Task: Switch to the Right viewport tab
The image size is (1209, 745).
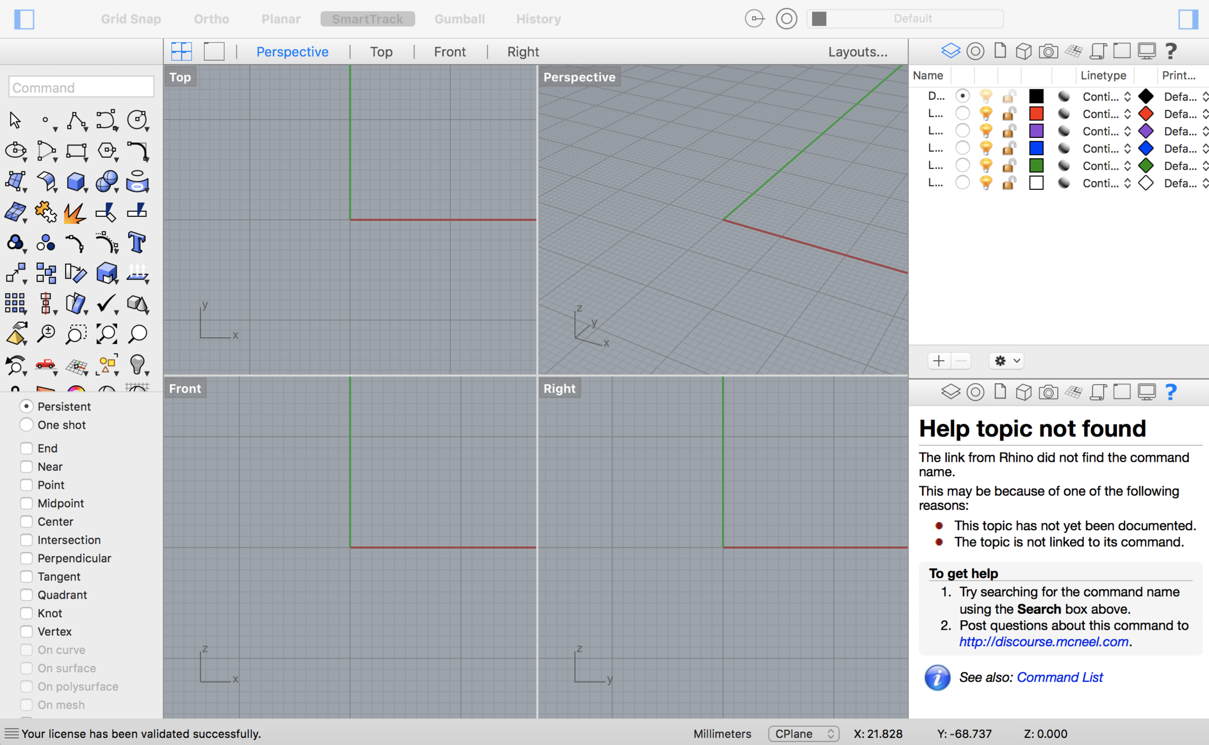Action: point(523,52)
